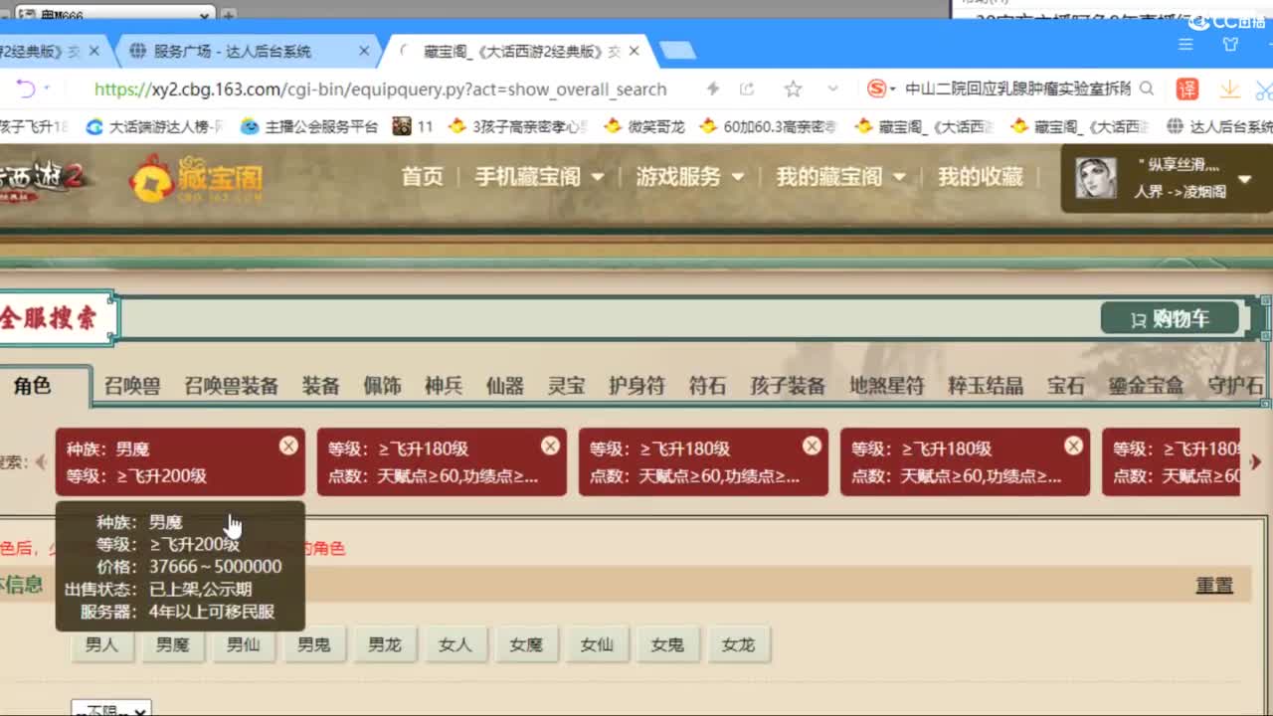The height and width of the screenshot is (716, 1273).
Task: Click 重置 to reset filters
Action: 1214,585
